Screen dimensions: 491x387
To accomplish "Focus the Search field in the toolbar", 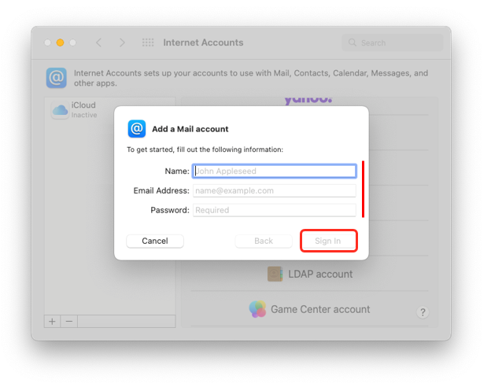I will pos(393,42).
